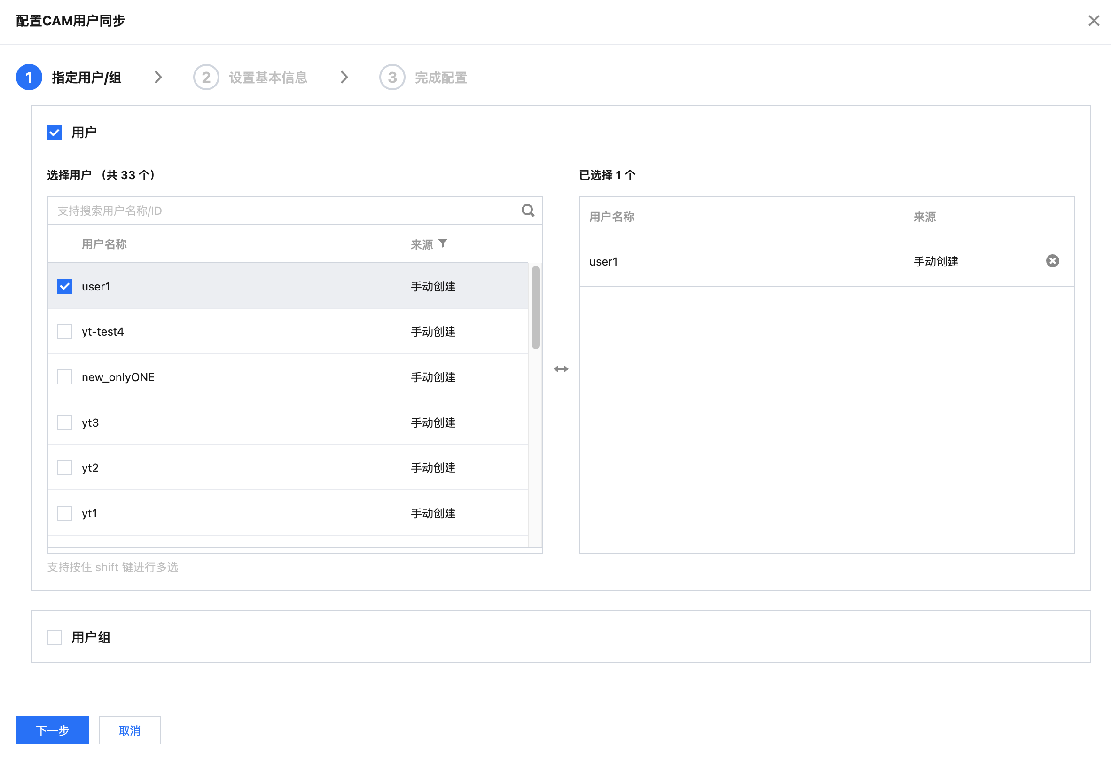Screen dimensions: 1111x783
Task: Go to the 完成配置 step
Action: [x=440, y=78]
